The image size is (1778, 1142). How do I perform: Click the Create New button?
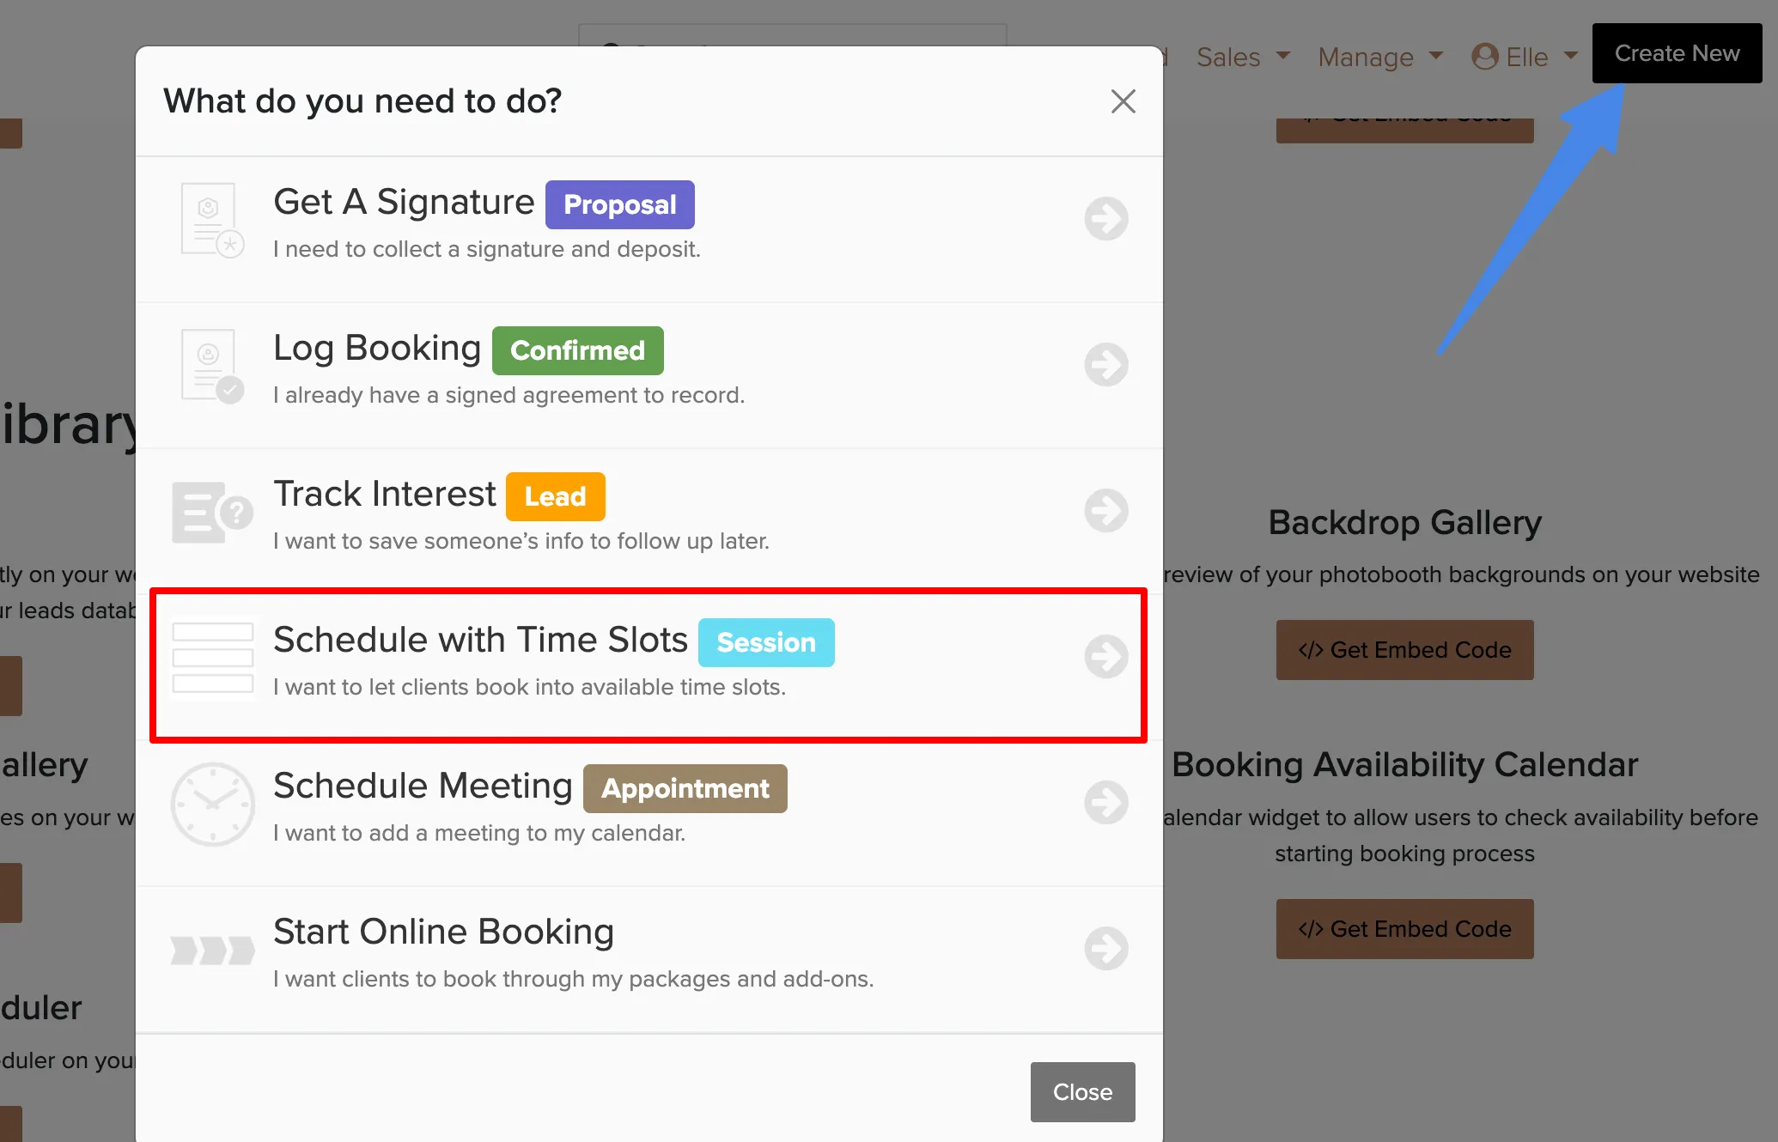[x=1677, y=53]
